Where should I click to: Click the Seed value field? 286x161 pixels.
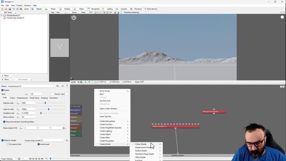36,94
